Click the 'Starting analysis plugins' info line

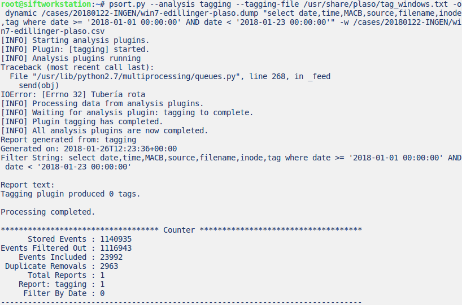[x=75, y=40]
